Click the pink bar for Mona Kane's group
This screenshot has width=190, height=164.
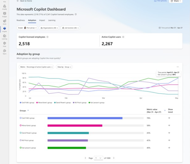click(x=75, y=126)
